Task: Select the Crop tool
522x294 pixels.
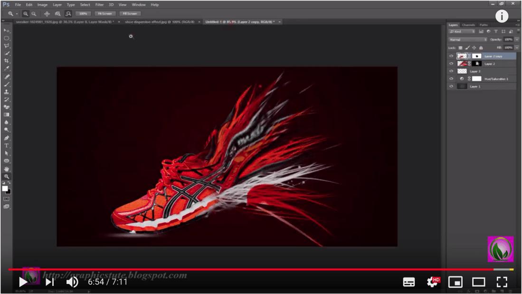Action: [7, 61]
